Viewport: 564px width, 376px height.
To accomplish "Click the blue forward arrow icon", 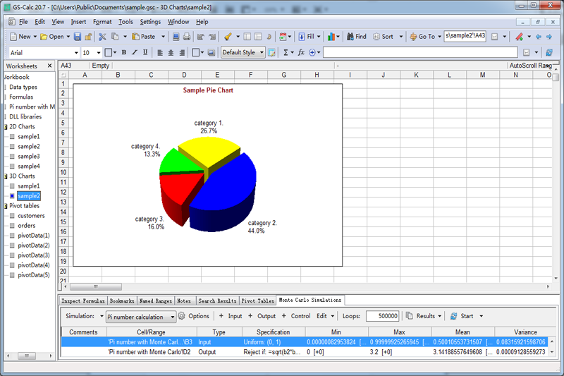I will tap(549, 37).
